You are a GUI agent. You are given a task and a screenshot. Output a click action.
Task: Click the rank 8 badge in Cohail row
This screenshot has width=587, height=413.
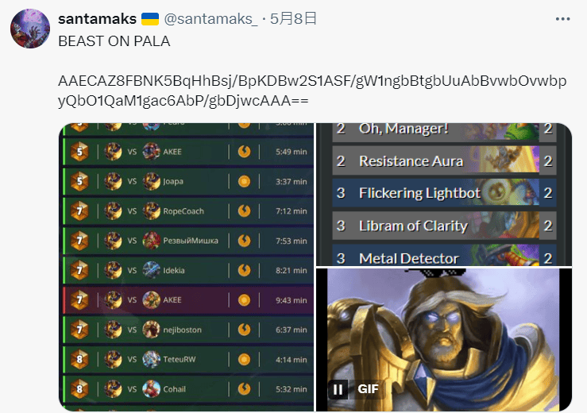(79, 389)
